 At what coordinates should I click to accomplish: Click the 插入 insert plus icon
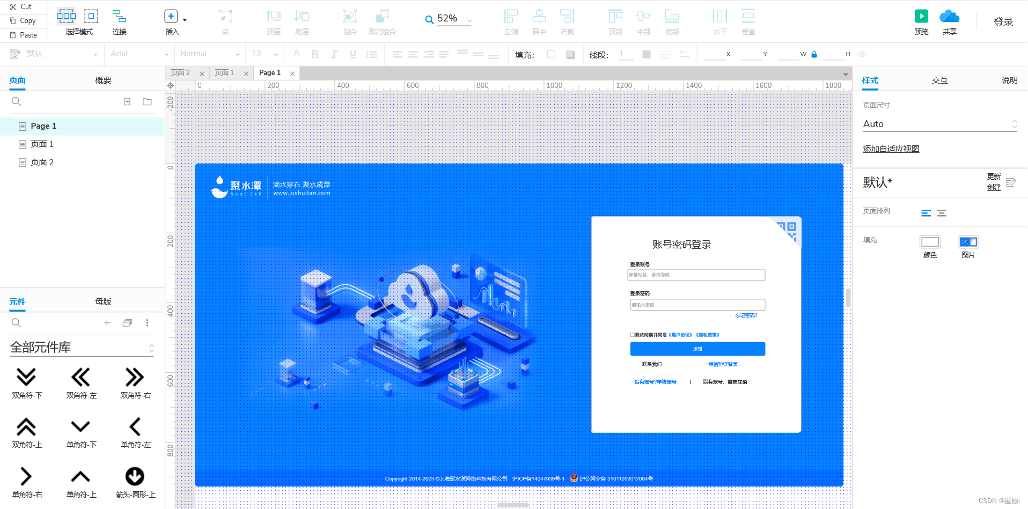click(171, 16)
